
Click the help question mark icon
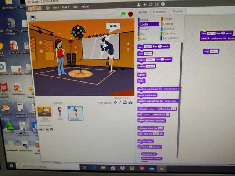pyautogui.click(x=163, y=4)
